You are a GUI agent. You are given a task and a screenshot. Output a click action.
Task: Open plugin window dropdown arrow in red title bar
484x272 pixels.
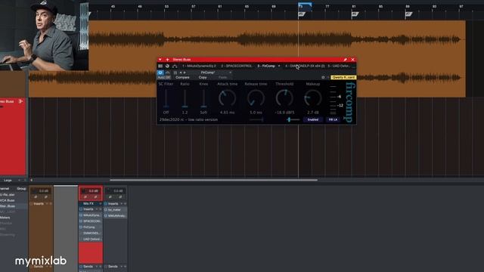(160, 60)
